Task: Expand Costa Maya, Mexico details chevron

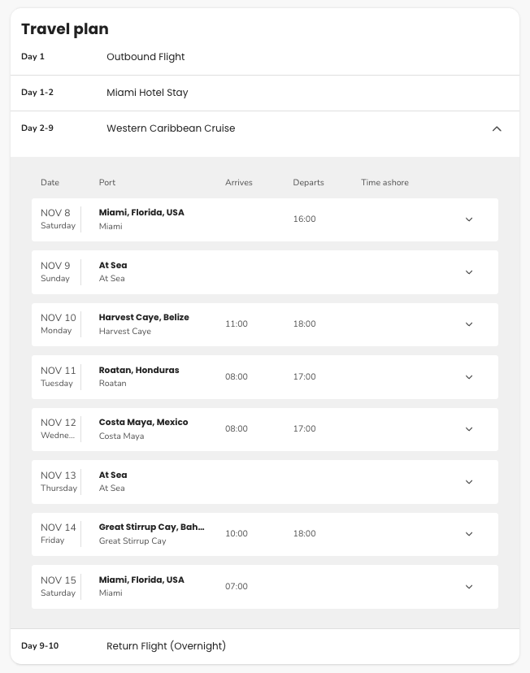Action: coord(469,429)
